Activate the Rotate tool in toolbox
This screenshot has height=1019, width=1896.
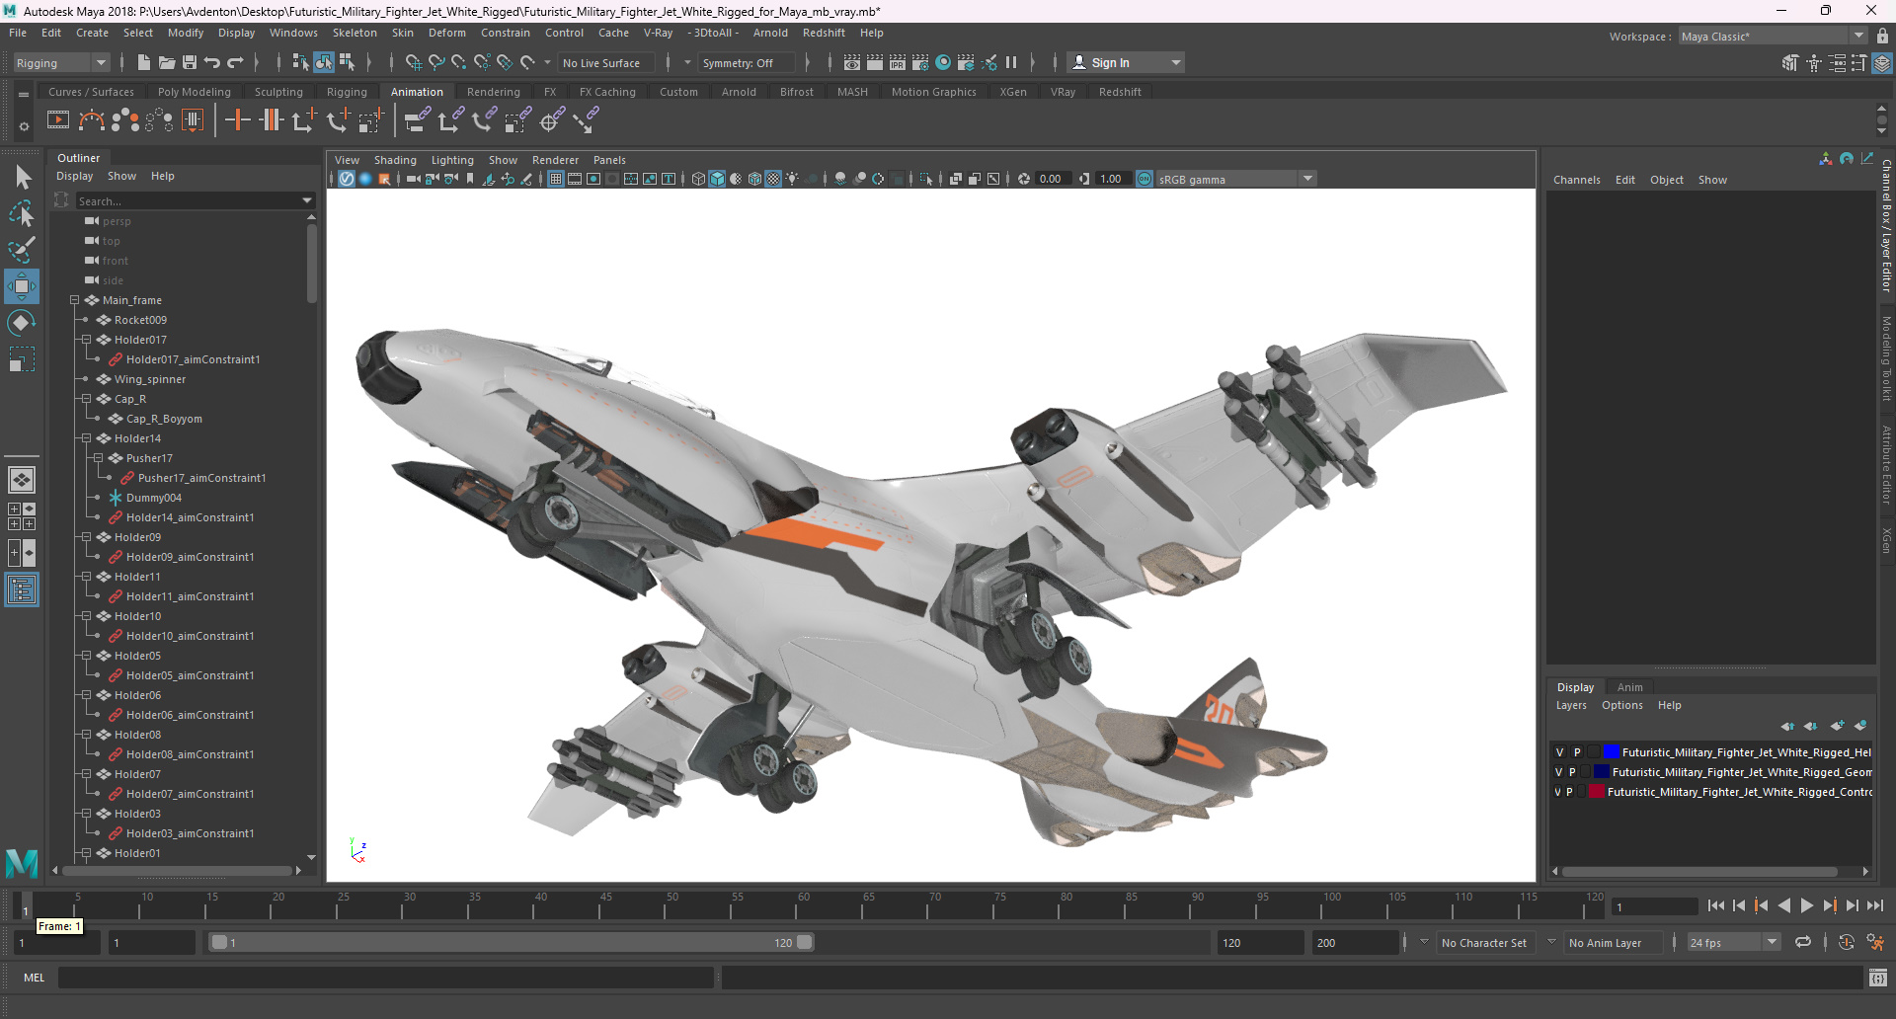pyautogui.click(x=22, y=323)
